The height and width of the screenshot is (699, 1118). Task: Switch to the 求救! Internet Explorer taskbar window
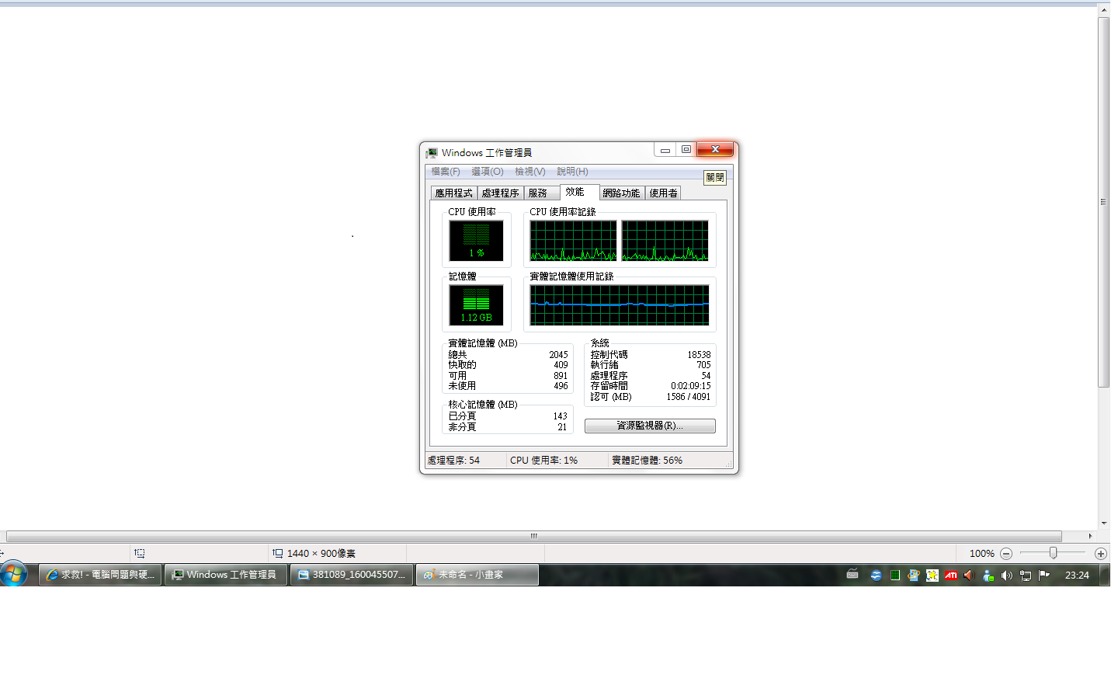pos(101,575)
